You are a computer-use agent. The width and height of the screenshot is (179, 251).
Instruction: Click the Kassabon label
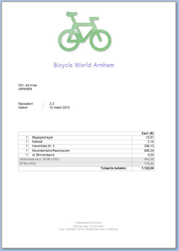[x=26, y=104]
